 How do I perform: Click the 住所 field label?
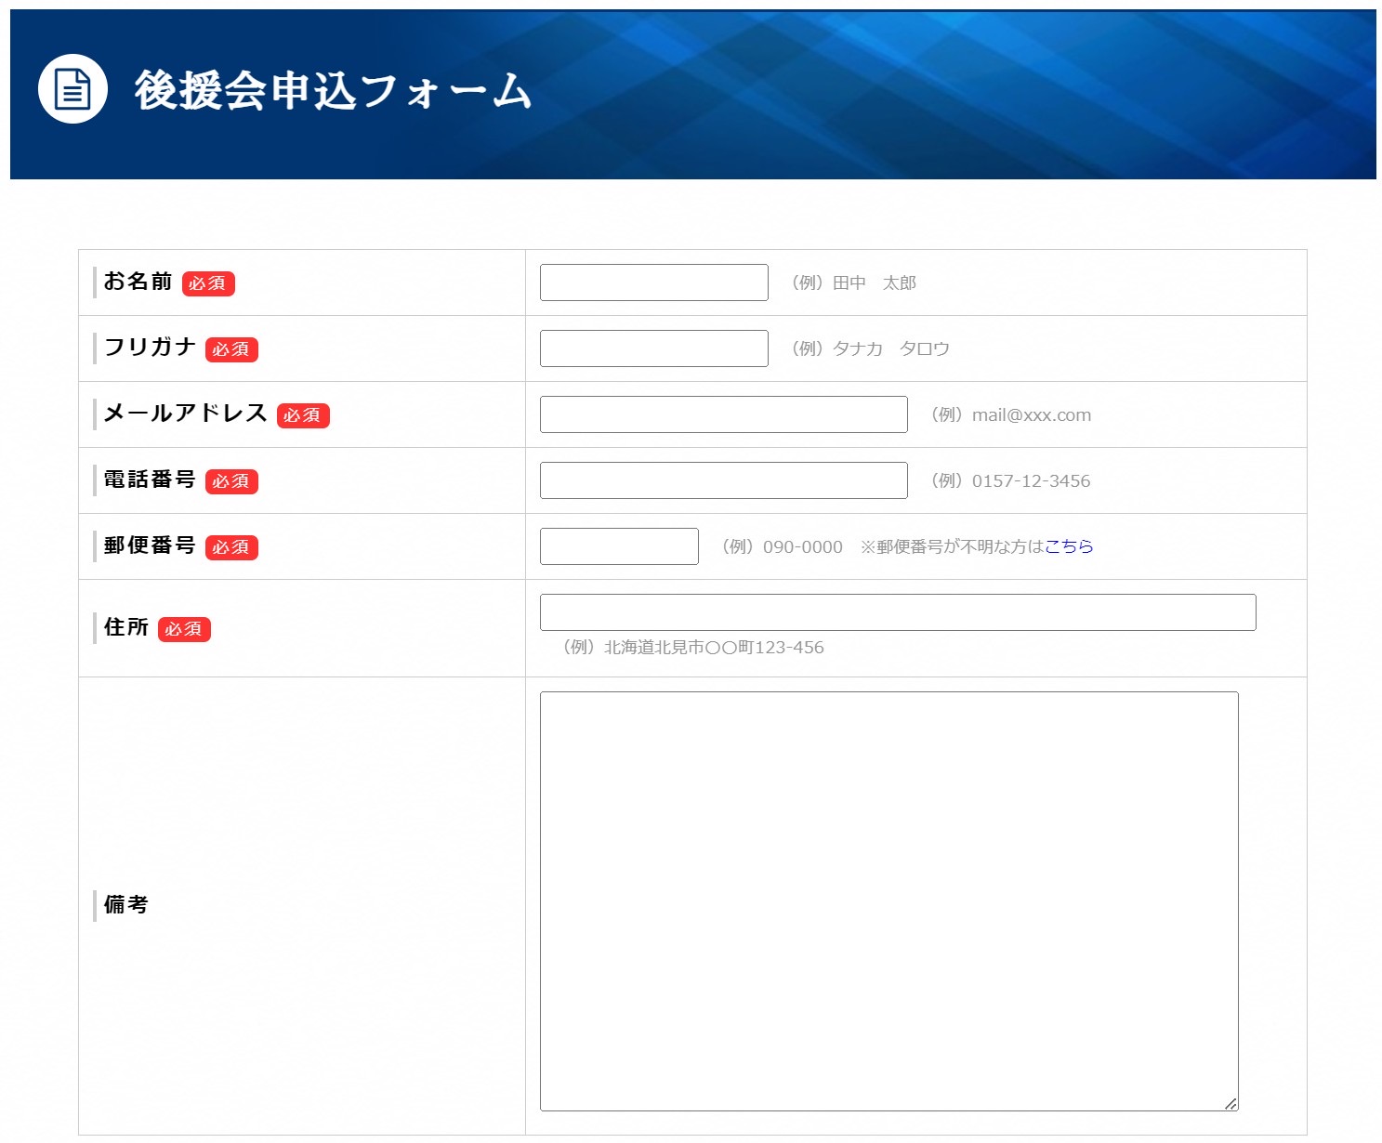click(126, 627)
